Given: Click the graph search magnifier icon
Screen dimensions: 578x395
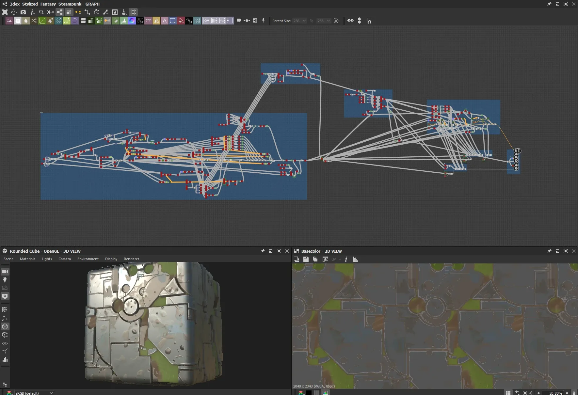Looking at the screenshot, I should (41, 12).
